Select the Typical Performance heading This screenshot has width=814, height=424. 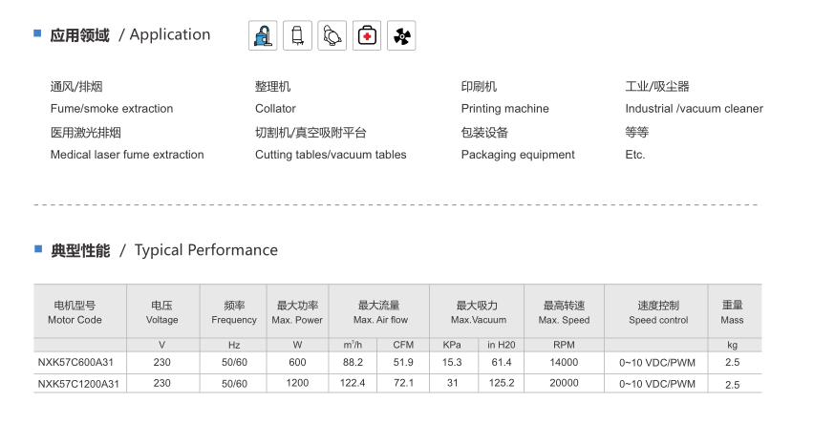click(164, 250)
